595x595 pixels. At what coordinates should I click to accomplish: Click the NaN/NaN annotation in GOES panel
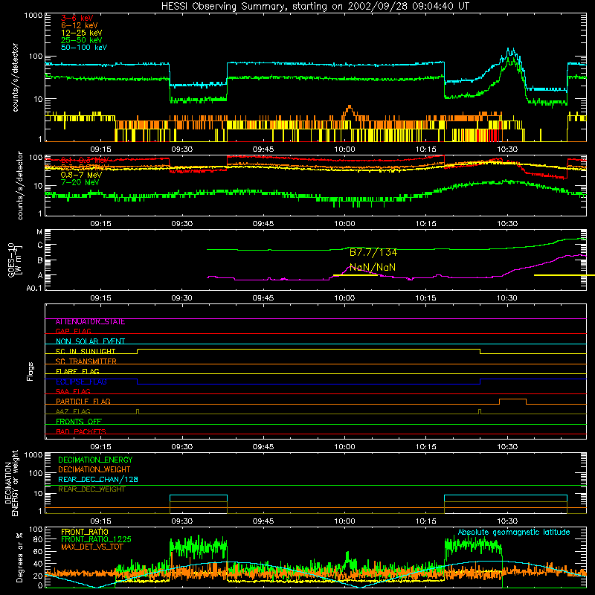coord(373,267)
